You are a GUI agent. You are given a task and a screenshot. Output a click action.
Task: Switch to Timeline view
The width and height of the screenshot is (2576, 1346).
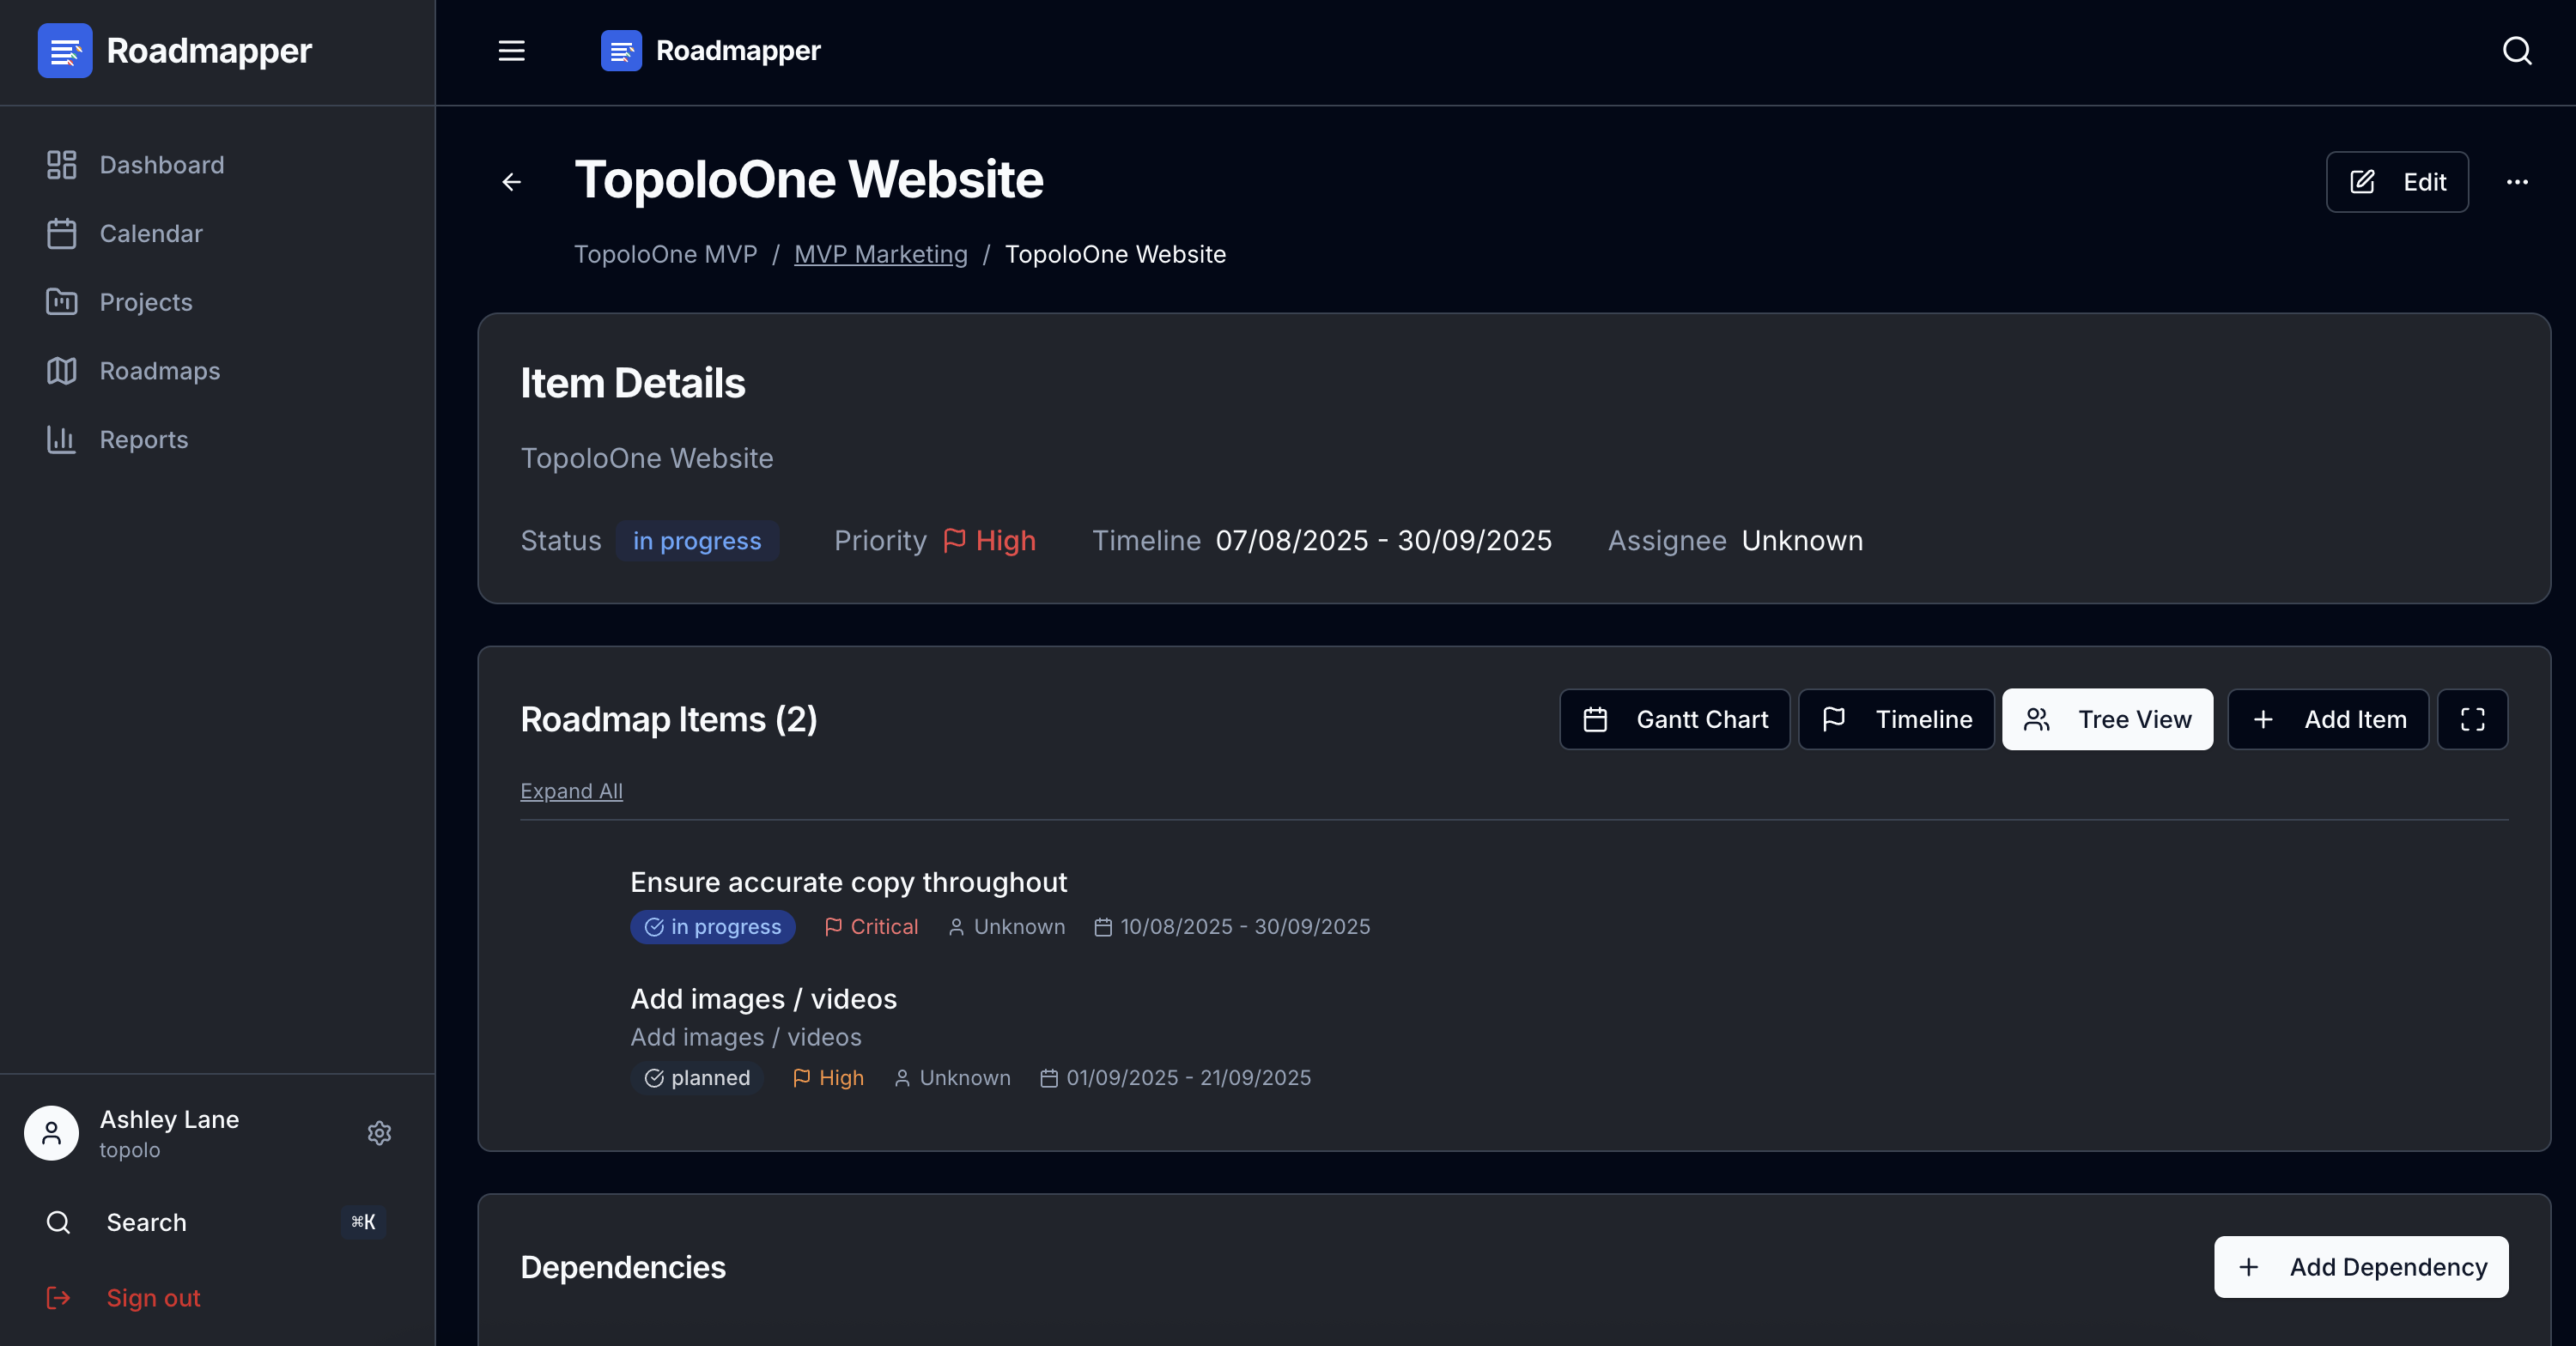pyautogui.click(x=1896, y=719)
